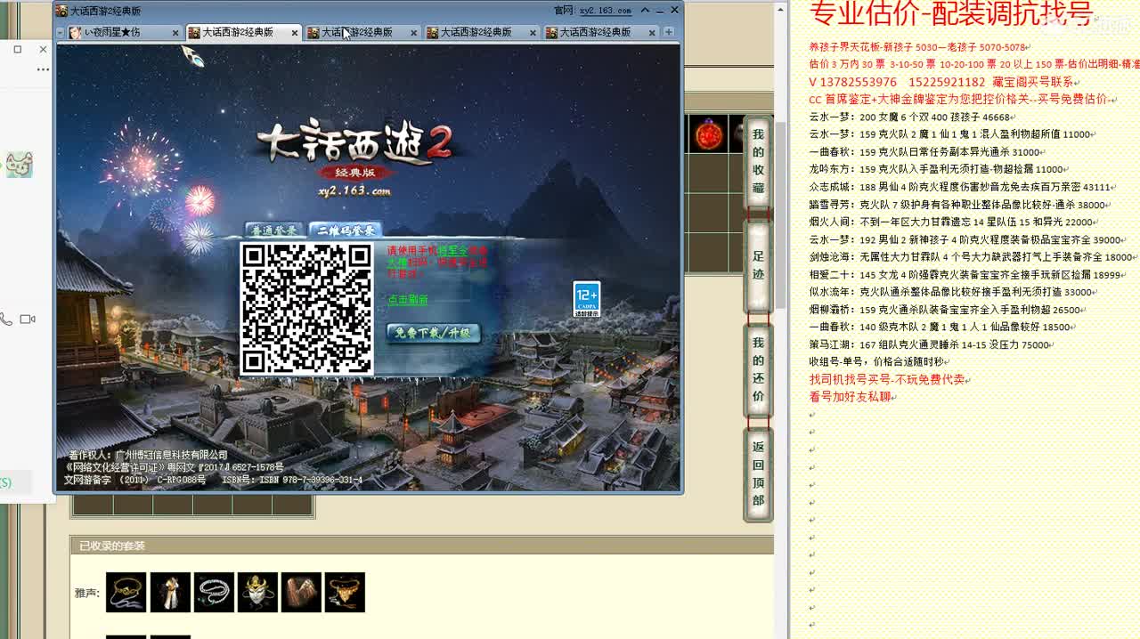Select the brown boots set item icon
The width and height of the screenshot is (1140, 639).
[x=301, y=593]
